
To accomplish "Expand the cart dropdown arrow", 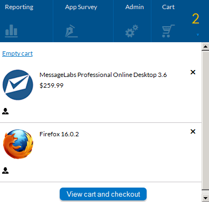I will (198, 35).
